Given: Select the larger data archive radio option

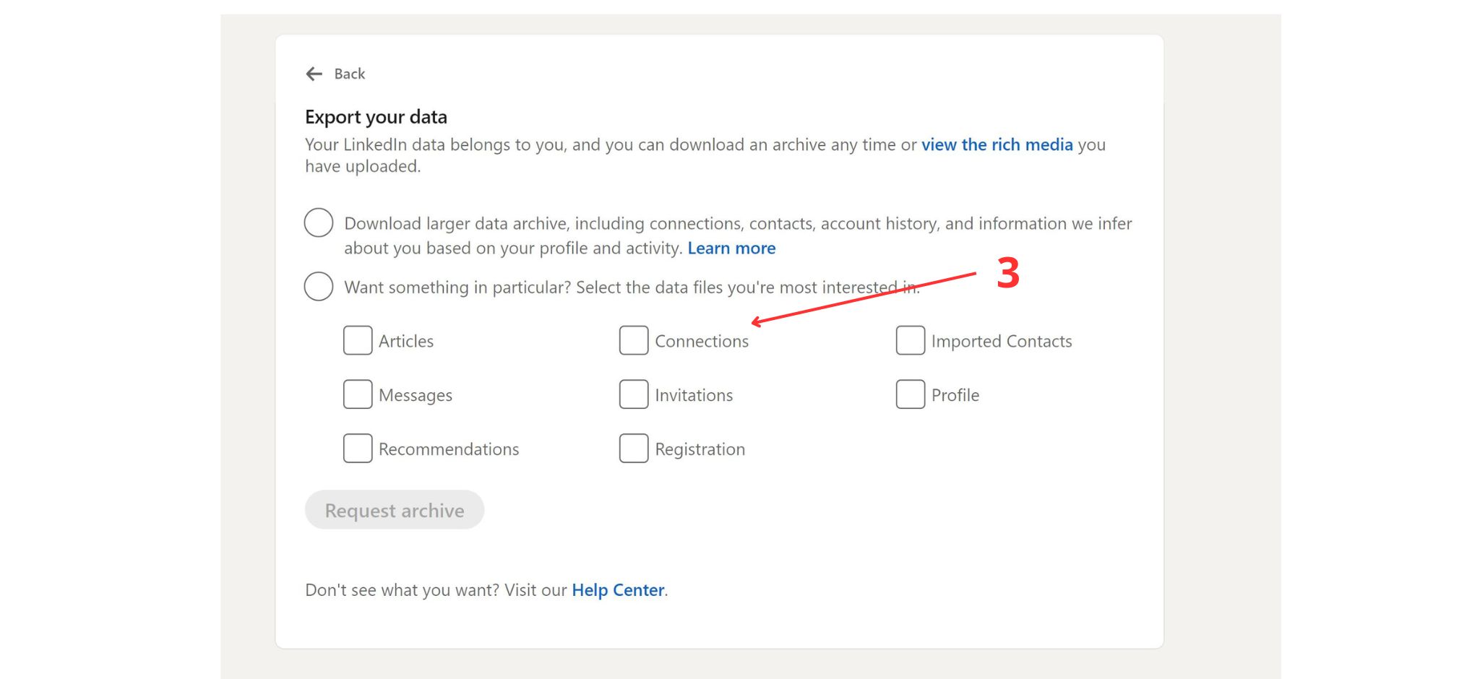Looking at the screenshot, I should pos(319,222).
